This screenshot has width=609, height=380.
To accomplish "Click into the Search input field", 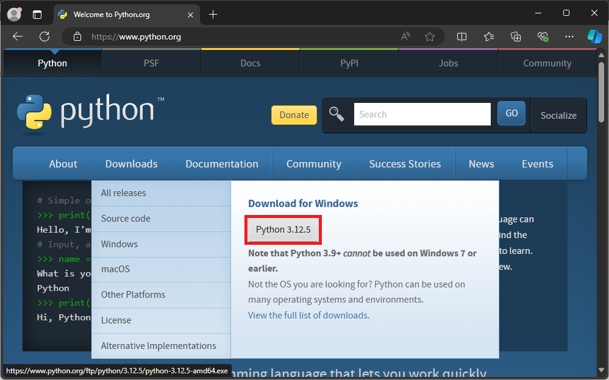I will (x=422, y=114).
